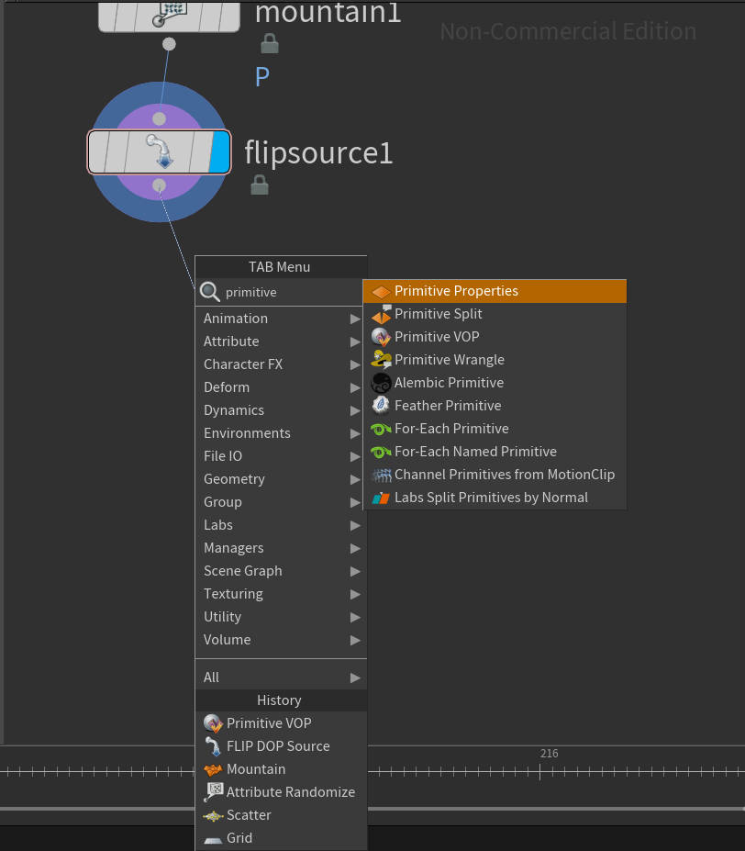The image size is (745, 851).
Task: Pick For-Each Primitive loop icon
Action: pyautogui.click(x=381, y=430)
